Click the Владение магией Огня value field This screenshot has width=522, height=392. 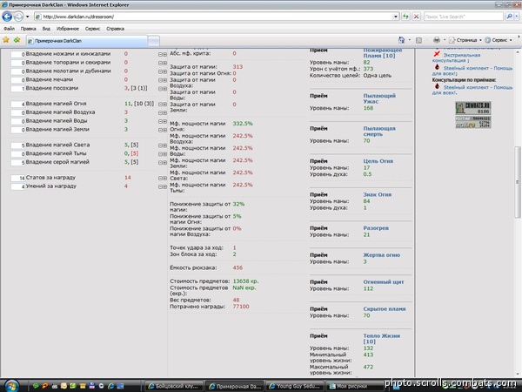pos(18,104)
